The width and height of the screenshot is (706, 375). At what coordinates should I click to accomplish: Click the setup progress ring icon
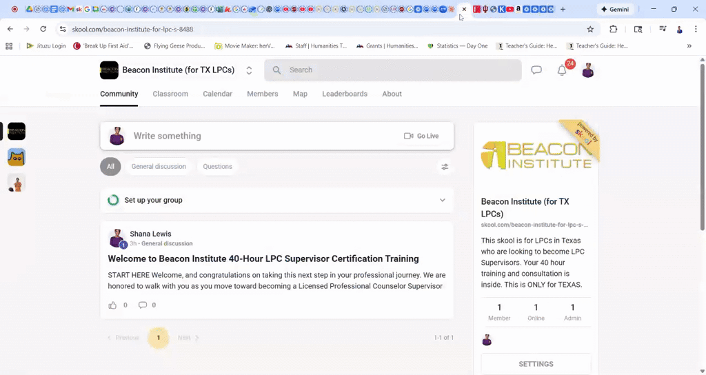pyautogui.click(x=113, y=200)
